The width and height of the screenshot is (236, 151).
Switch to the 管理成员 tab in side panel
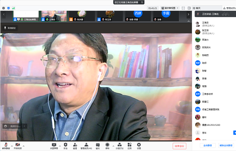coord(229,8)
